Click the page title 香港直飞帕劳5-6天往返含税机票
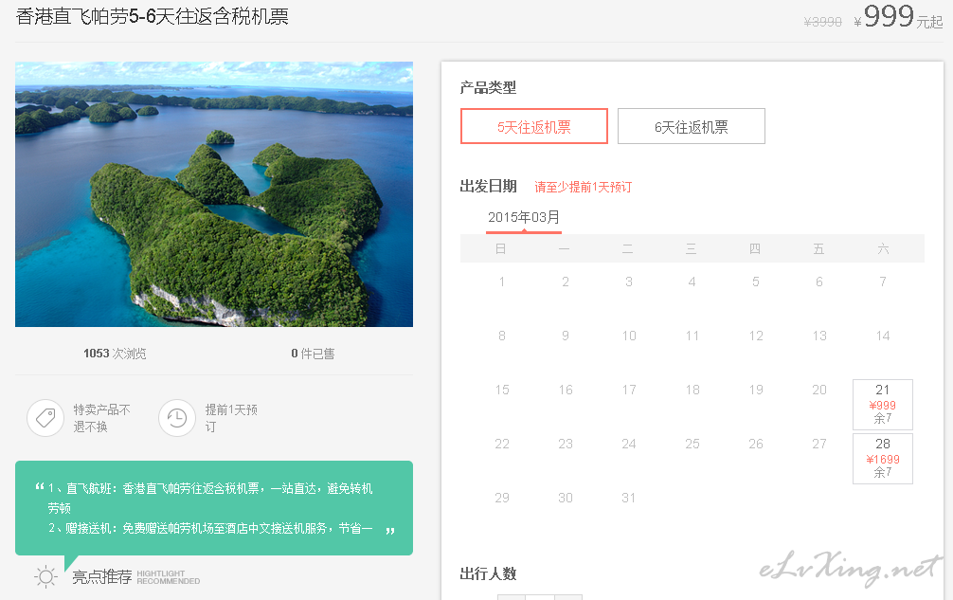The width and height of the screenshot is (953, 600). point(152,16)
